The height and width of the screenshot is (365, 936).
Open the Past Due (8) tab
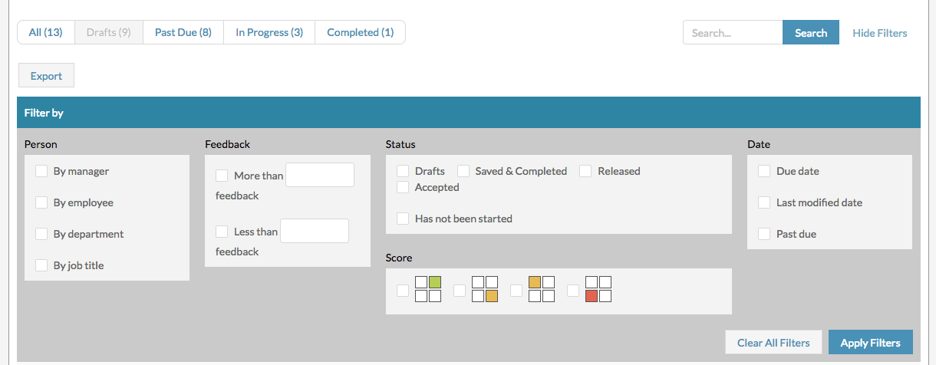(183, 32)
